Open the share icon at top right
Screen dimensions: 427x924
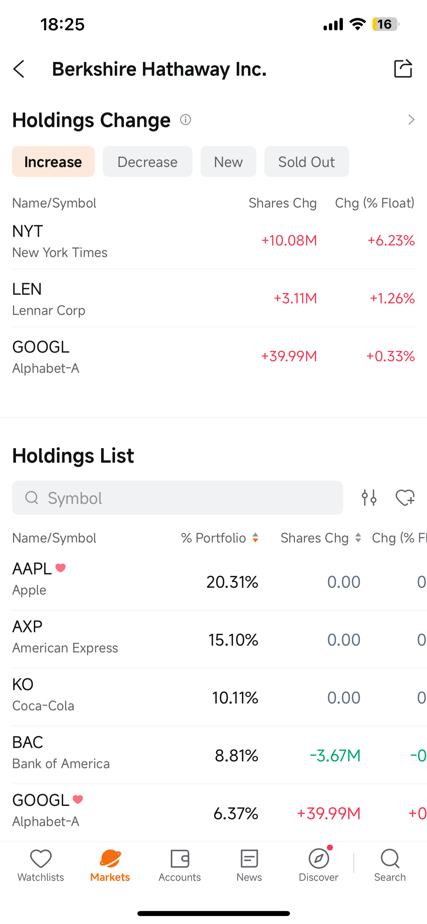(403, 68)
